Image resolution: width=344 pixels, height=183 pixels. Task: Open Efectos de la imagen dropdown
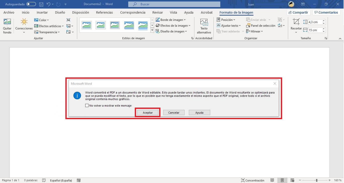(173, 25)
